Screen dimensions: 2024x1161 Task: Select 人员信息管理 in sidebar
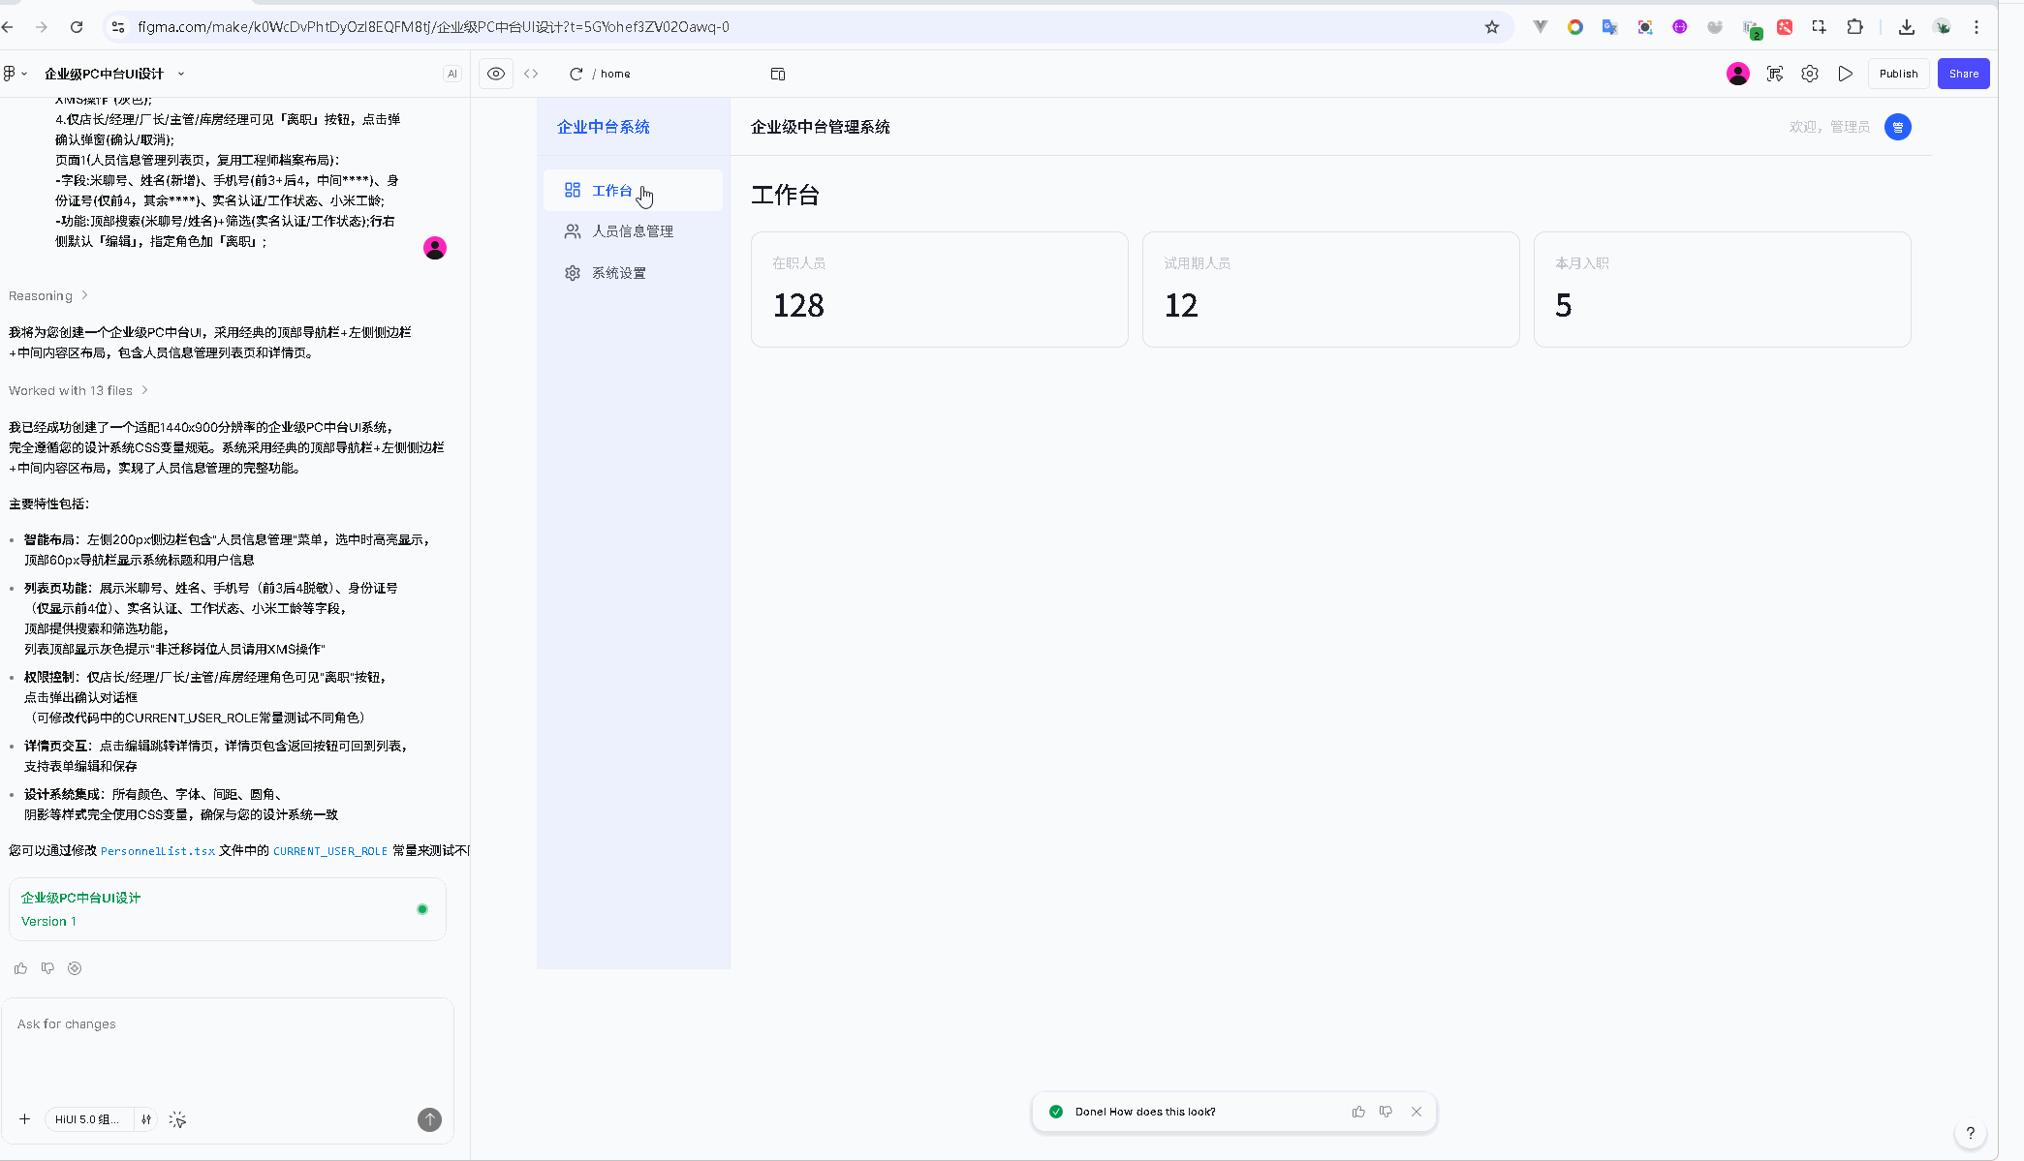coord(632,231)
